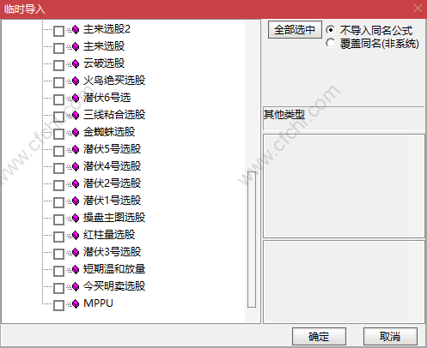Click the magenta icon beside 主来选股2
This screenshot has width=427, height=348.
76,29
